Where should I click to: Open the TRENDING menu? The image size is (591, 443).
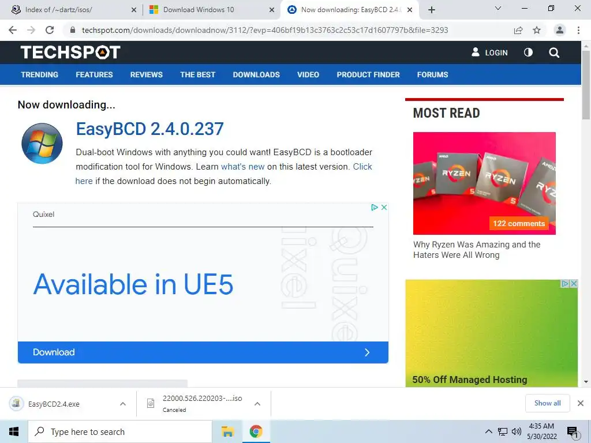[x=40, y=74]
